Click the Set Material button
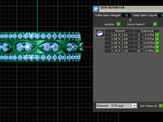Viewport: 163px width, 122px height. coord(149,106)
